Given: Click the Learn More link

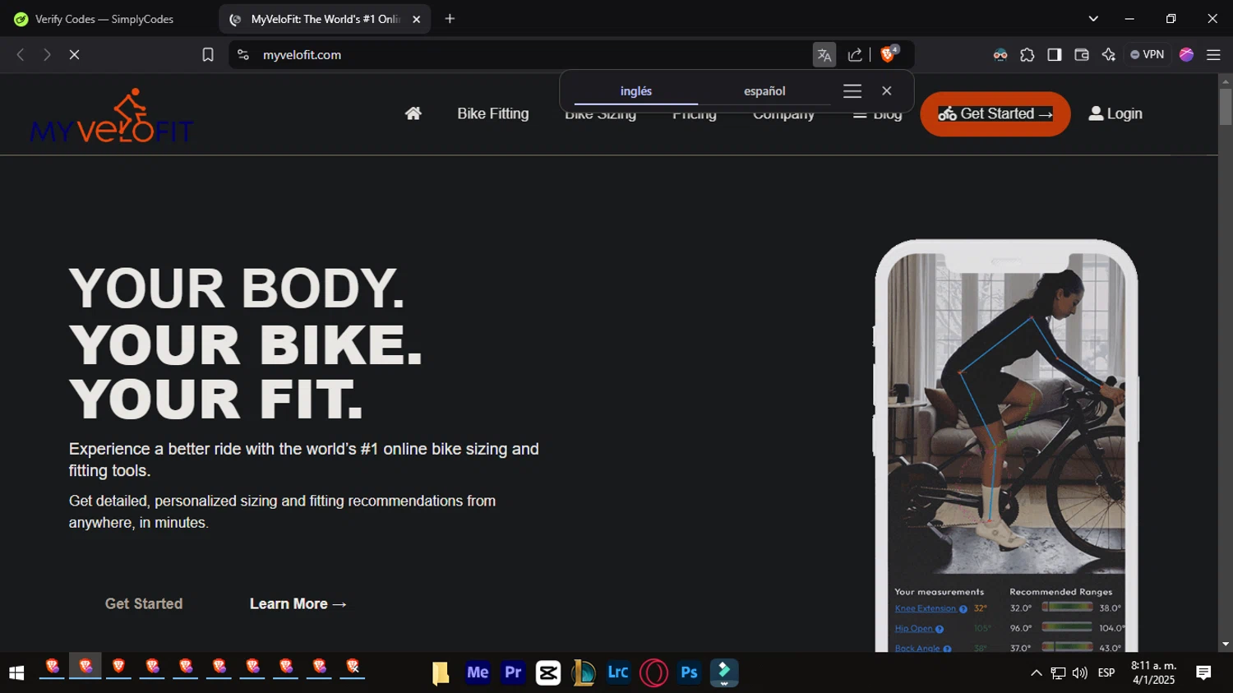Looking at the screenshot, I should [x=298, y=603].
